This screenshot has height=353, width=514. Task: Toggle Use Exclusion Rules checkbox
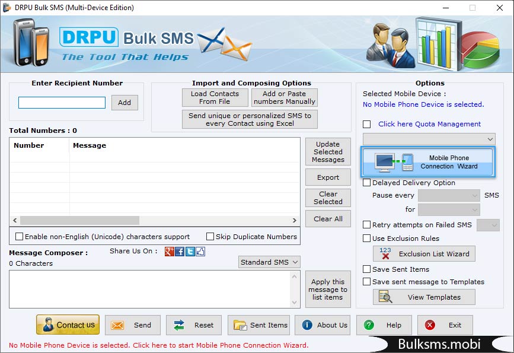[367, 238]
